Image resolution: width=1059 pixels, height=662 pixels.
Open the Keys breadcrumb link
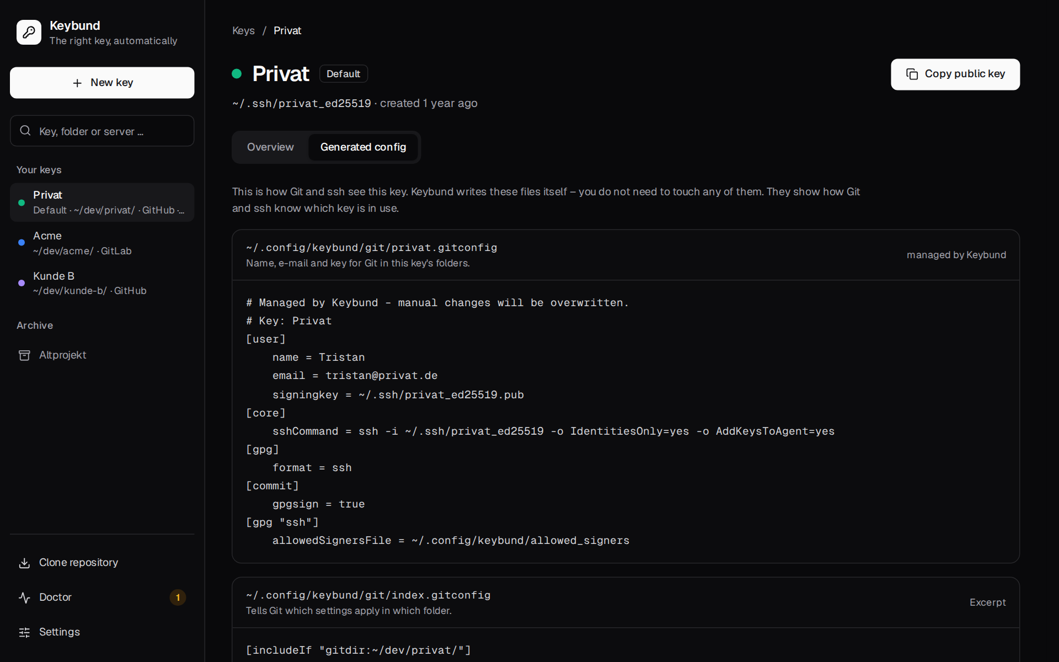pos(243,31)
